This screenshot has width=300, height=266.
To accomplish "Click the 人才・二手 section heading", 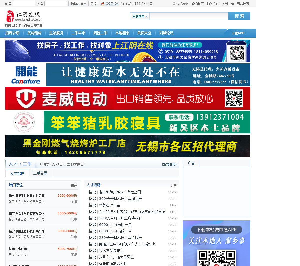I will [x=20, y=164].
